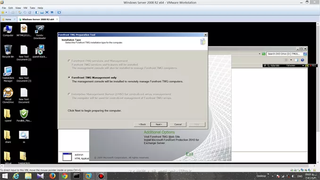Open New Text Document (2) file
The height and width of the screenshot is (180, 320).
point(24,53)
